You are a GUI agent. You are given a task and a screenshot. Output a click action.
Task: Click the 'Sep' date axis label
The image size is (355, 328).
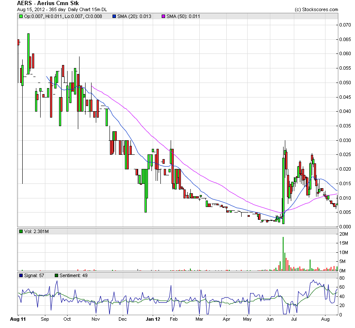click(x=45, y=319)
